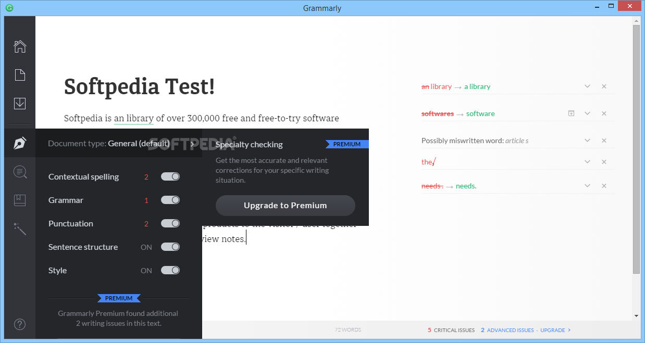Dismiss the 'Possibly miswritten word' card

click(604, 141)
